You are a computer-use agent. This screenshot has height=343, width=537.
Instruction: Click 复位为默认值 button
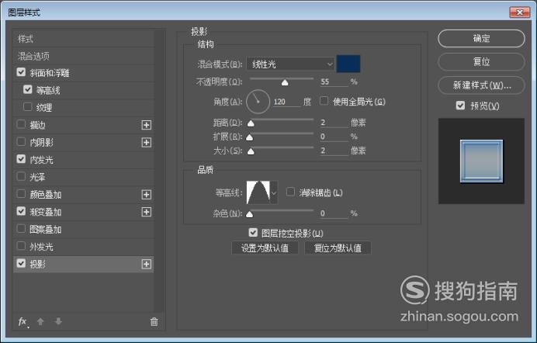click(338, 248)
